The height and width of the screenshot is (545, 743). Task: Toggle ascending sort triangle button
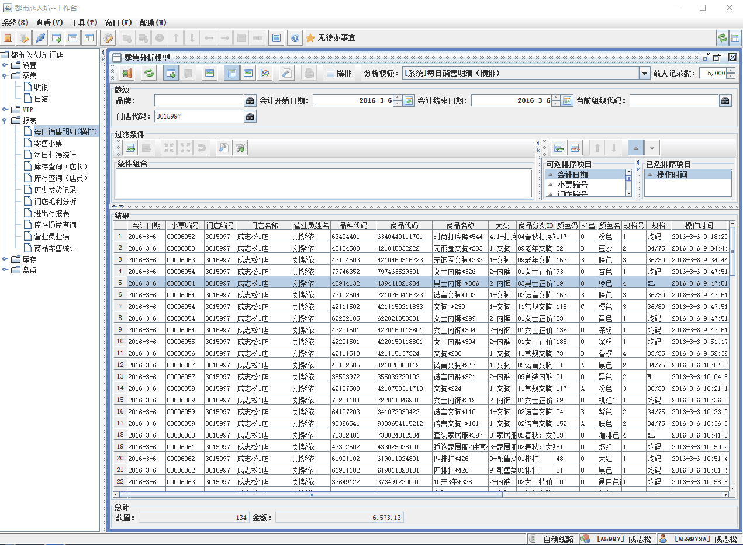coord(636,148)
